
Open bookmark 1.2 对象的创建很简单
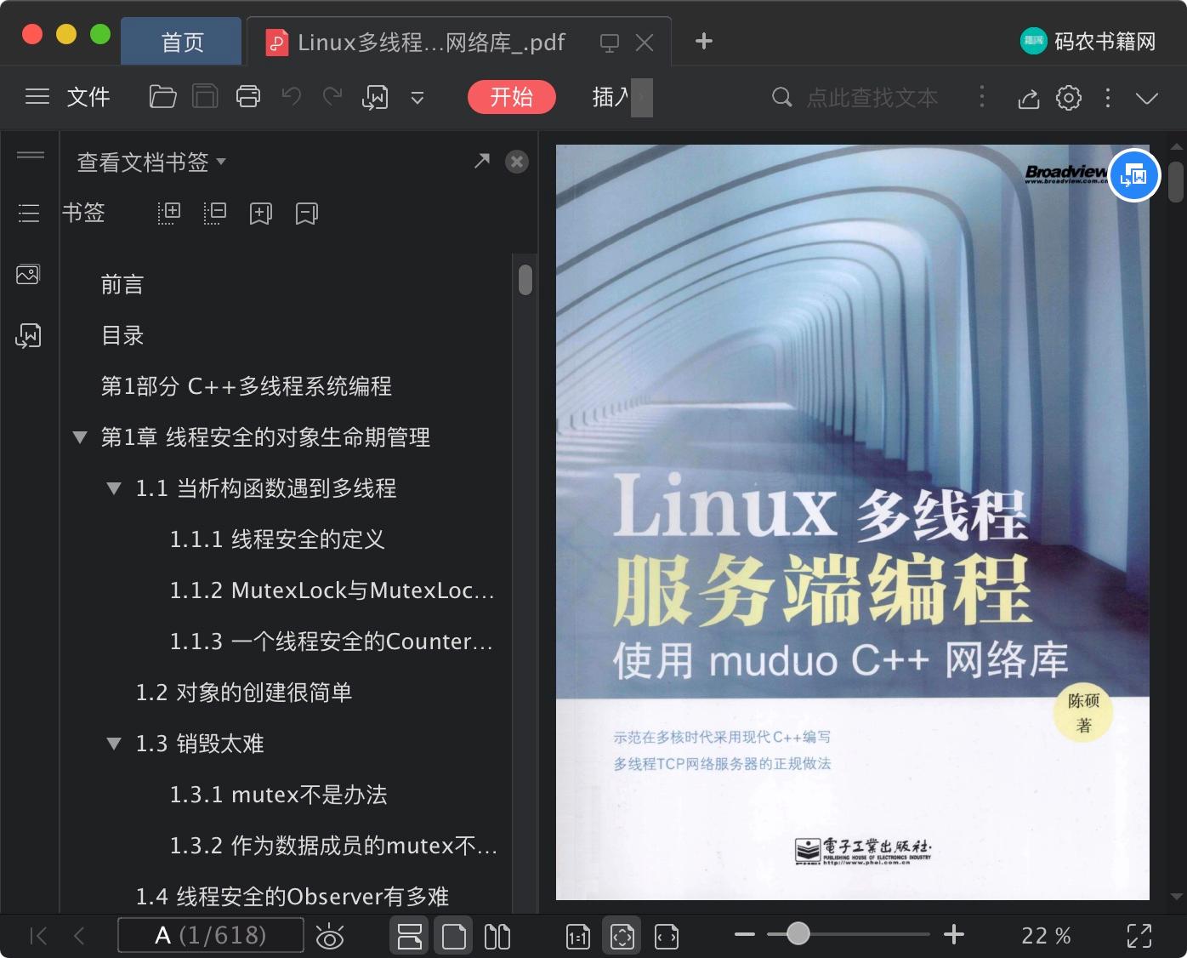tap(244, 693)
